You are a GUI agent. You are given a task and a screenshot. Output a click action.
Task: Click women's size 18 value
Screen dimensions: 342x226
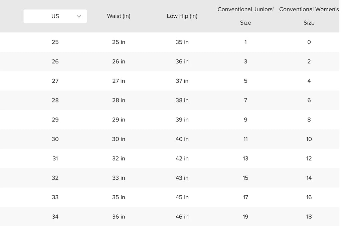pos(309,216)
